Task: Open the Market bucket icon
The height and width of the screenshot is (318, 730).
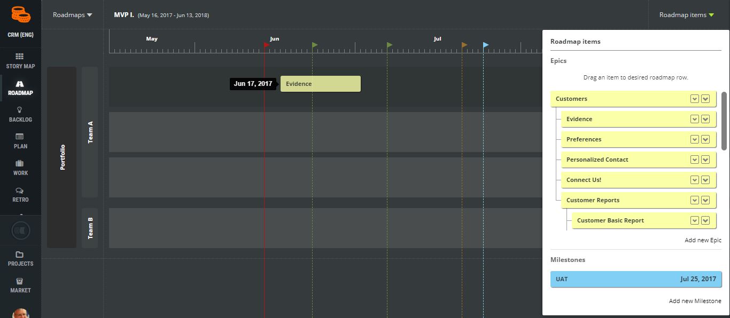Action: [x=20, y=281]
